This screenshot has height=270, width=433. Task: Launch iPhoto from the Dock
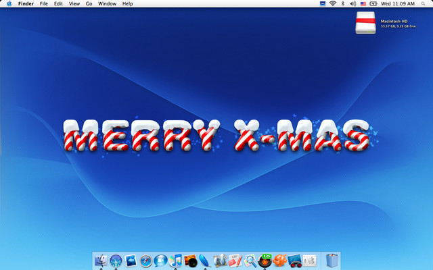[190, 261]
